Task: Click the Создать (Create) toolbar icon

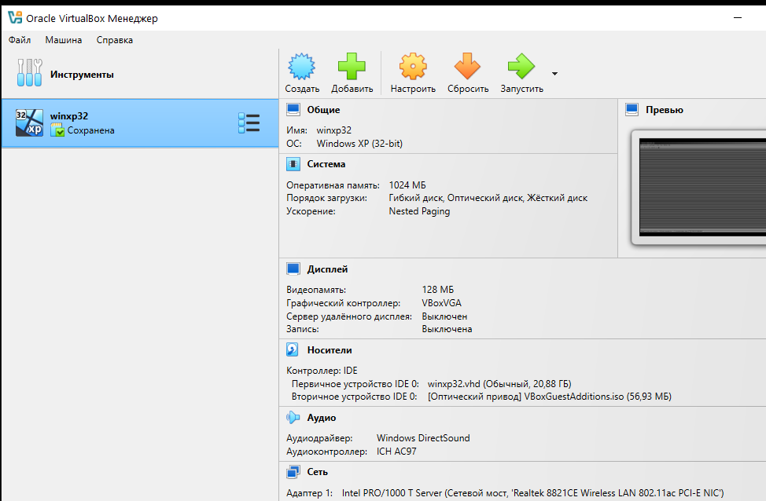Action: [x=302, y=68]
